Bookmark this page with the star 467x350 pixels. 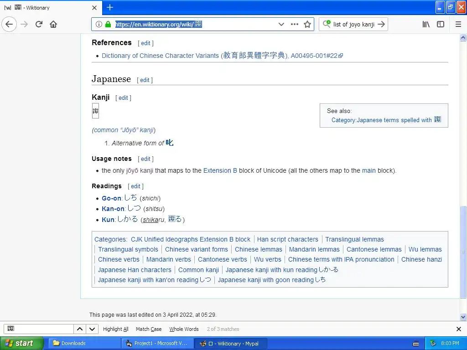tap(307, 24)
